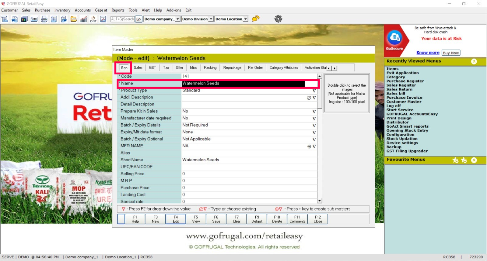The width and height of the screenshot is (487, 261).
Task: Collapse the Recently Viewed Menus panel
Action: (474, 61)
